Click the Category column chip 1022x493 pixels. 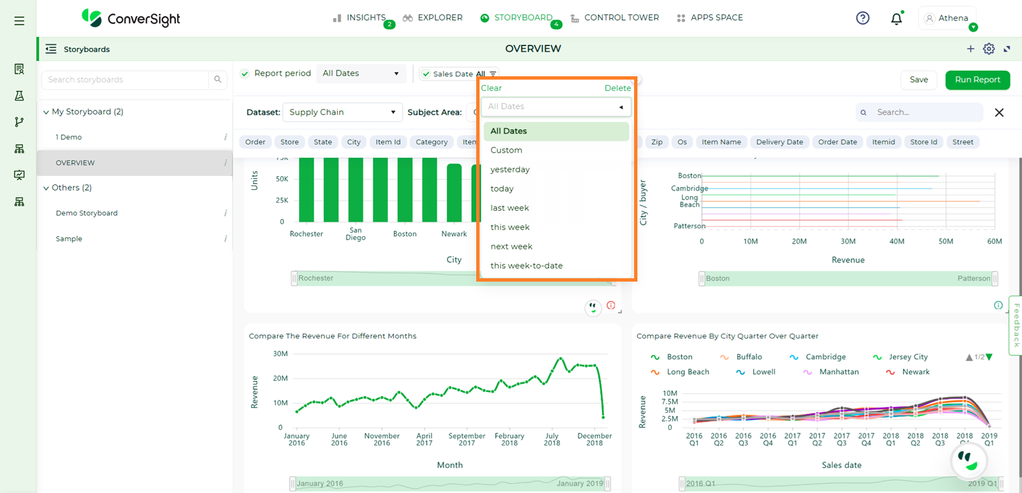(431, 142)
